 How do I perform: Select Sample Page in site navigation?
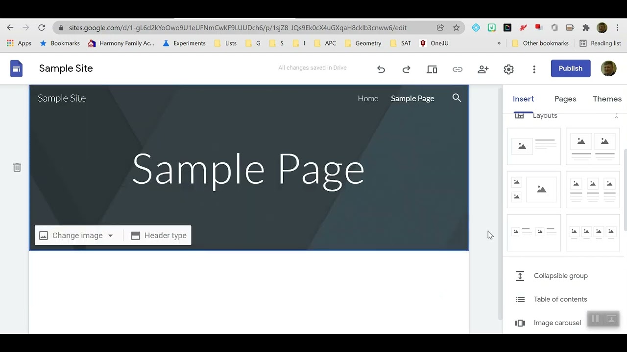click(x=412, y=98)
